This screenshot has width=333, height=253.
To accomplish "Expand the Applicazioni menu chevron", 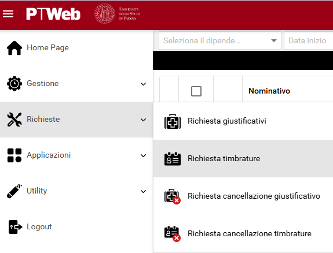I will pos(144,155).
